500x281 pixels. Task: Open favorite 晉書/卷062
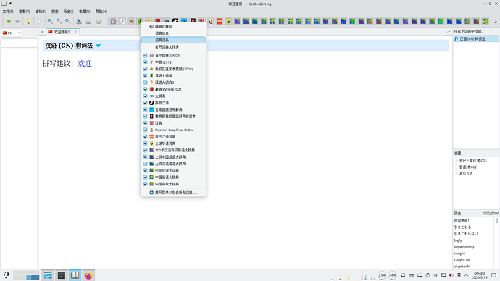point(468,167)
